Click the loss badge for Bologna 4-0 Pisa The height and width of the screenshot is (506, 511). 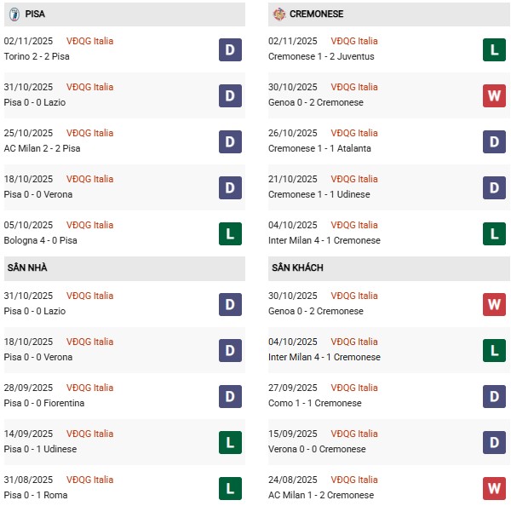pyautogui.click(x=230, y=234)
